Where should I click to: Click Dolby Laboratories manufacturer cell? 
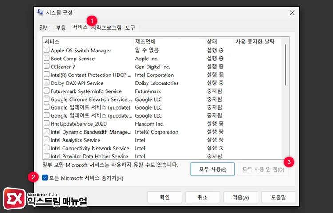click(157, 83)
